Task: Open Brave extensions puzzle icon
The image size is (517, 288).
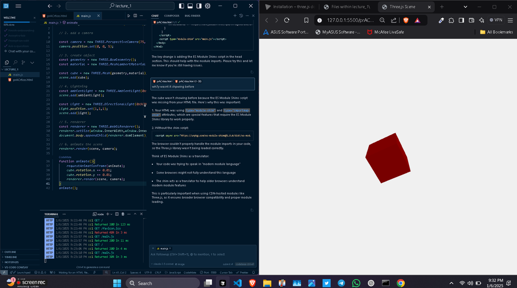Action: pos(451,20)
